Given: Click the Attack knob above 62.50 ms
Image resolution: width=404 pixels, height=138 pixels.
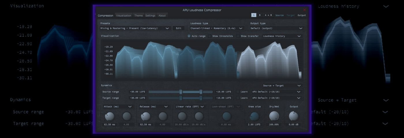Looking at the screenshot, I should pos(110,116).
